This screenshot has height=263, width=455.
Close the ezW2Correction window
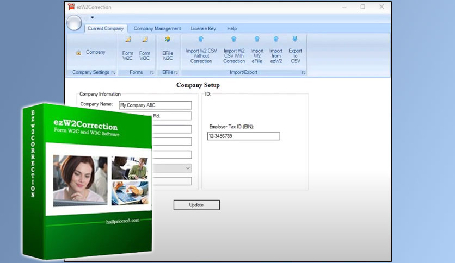382,7
